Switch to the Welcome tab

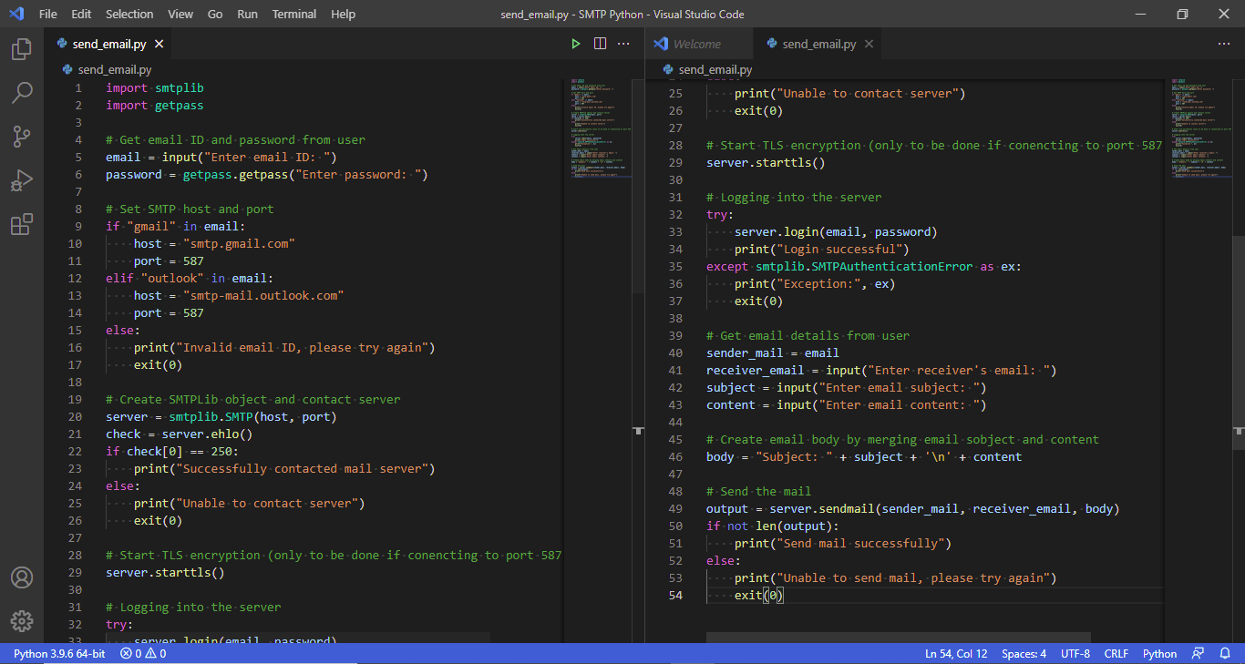[x=696, y=44]
